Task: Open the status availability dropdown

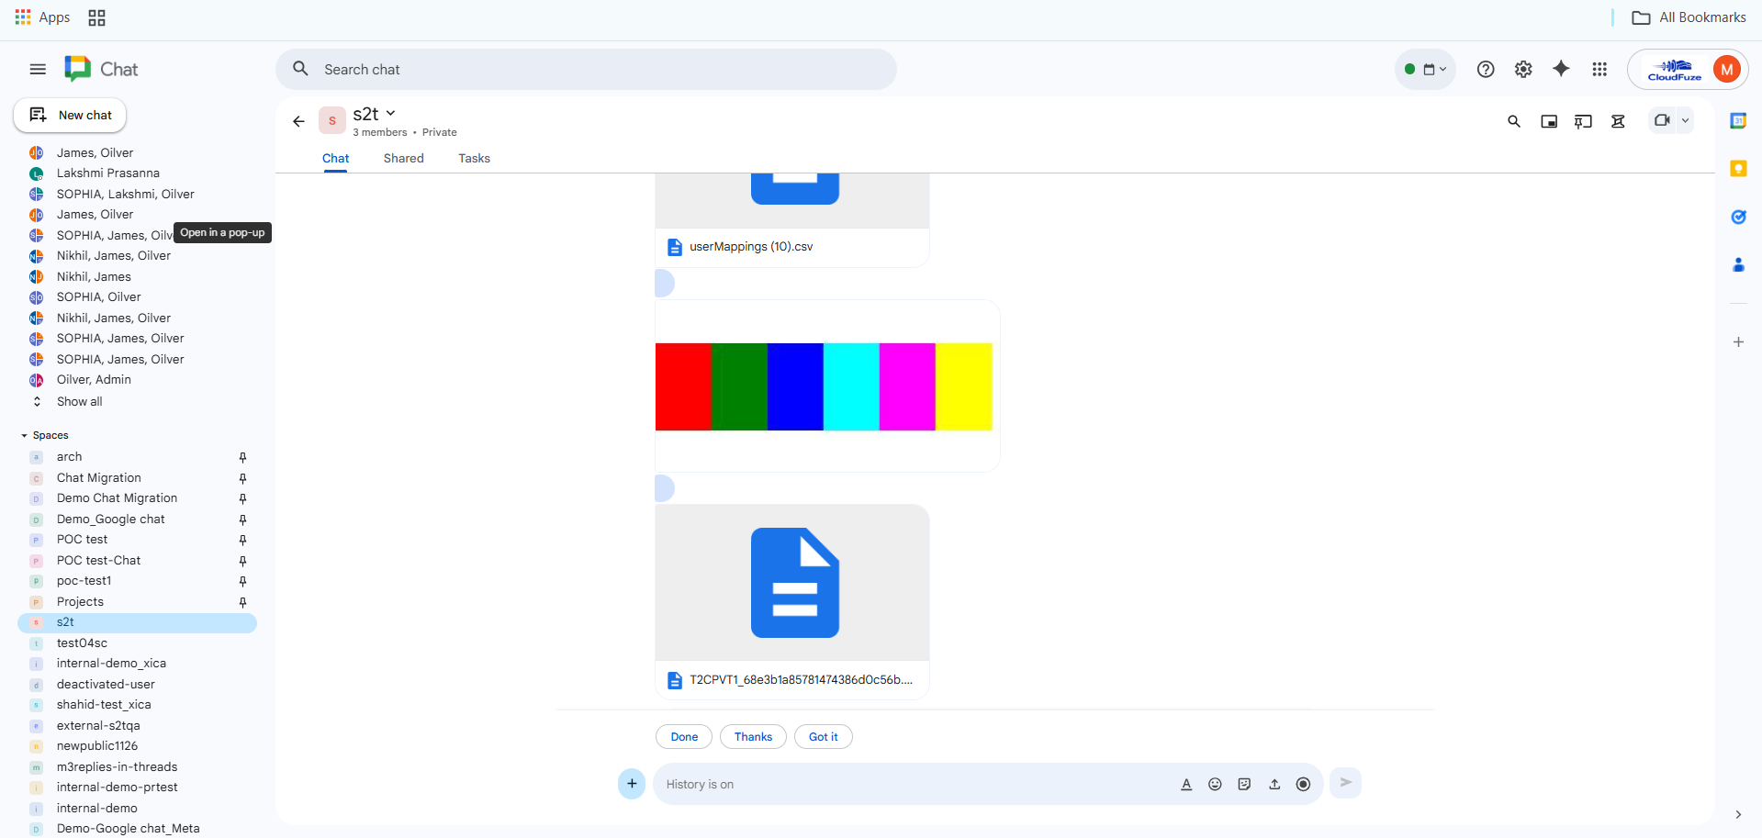Action: [x=1425, y=69]
